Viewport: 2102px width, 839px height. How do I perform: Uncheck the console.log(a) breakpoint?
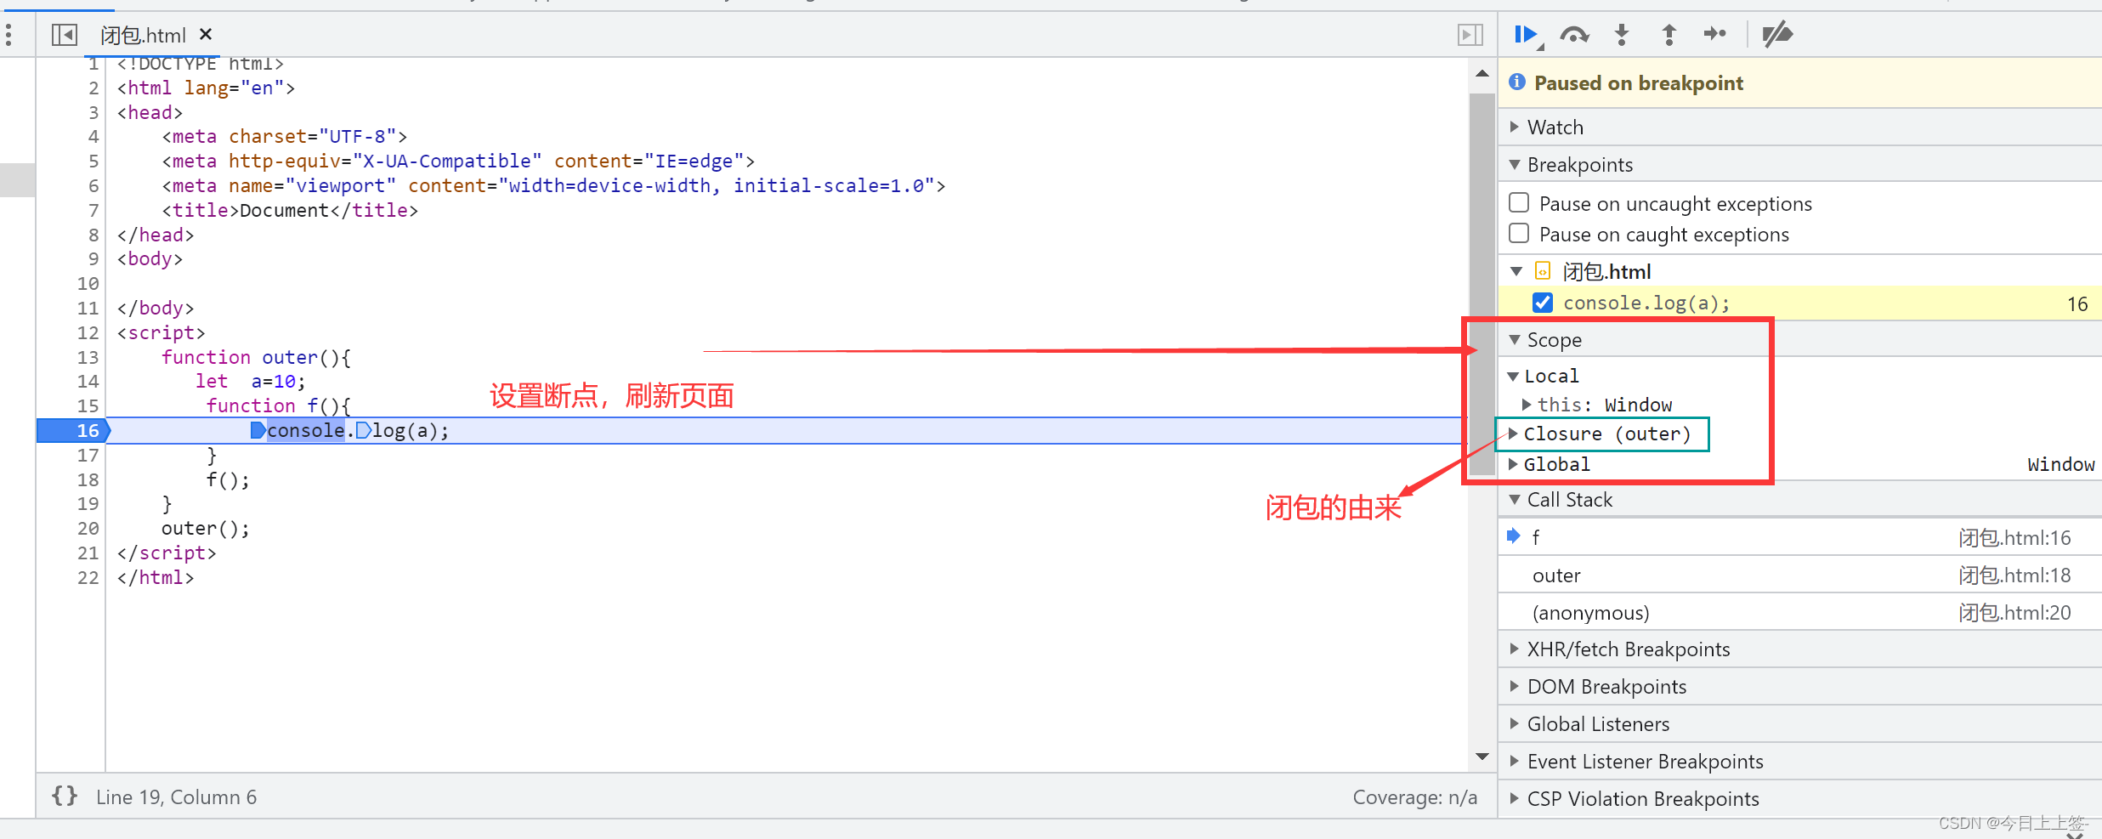click(1543, 303)
